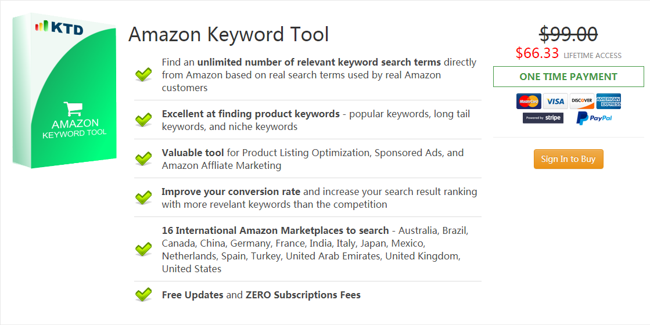Click the crossed-out $99.00 price
This screenshot has height=325, width=650.
click(x=568, y=34)
